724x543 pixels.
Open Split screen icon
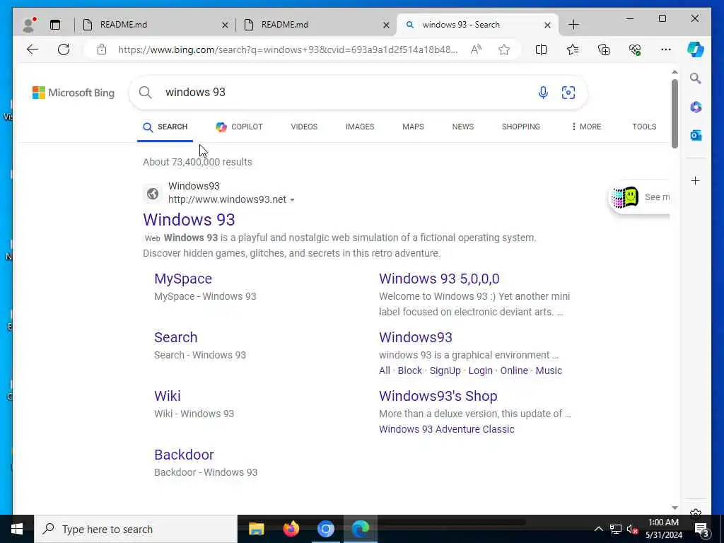click(541, 49)
